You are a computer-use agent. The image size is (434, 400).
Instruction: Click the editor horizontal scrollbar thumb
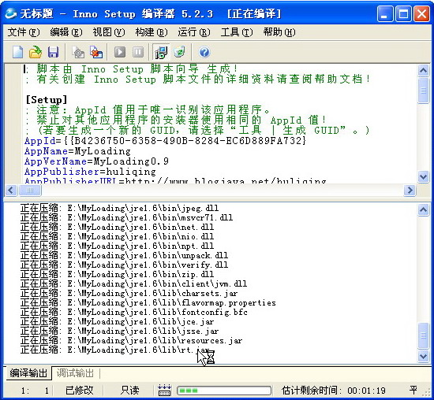(30, 191)
